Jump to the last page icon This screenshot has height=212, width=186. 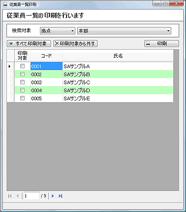click(x=61, y=196)
